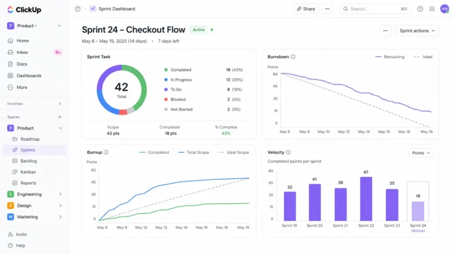This screenshot has width=453, height=254.
Task: Click the Kanban board icon
Action: tap(15, 172)
